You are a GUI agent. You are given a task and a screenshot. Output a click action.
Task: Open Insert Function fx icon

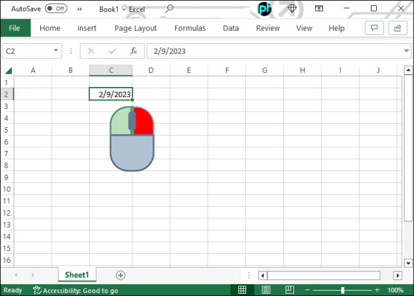pyautogui.click(x=134, y=51)
